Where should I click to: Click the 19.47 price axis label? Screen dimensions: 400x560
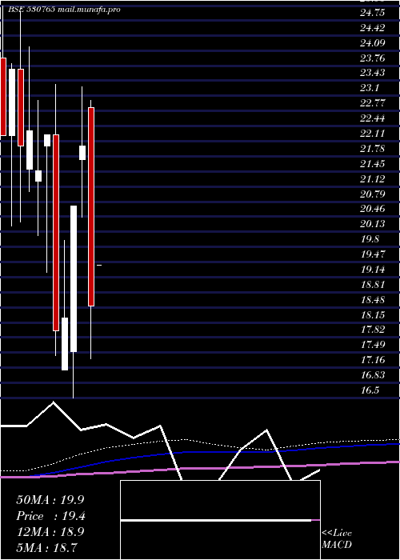(373, 254)
